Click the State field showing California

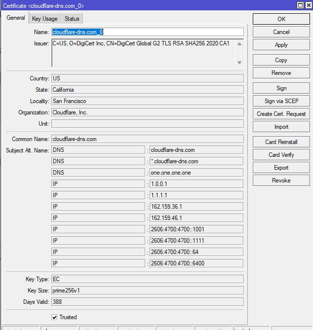(148, 90)
